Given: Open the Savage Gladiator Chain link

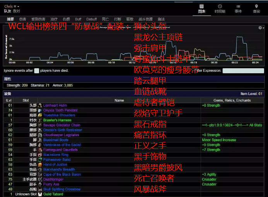Looking at the screenshot, I should coord(62,125).
